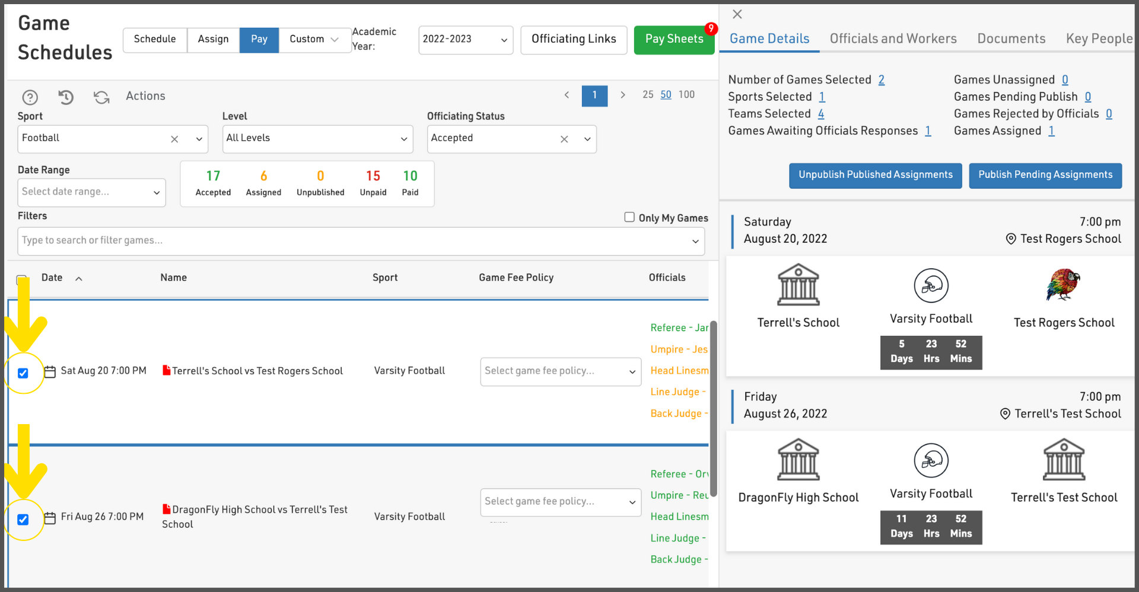Image resolution: width=1139 pixels, height=592 pixels.
Task: Click calendar icon for Fri Aug 26 game
Action: pos(50,517)
